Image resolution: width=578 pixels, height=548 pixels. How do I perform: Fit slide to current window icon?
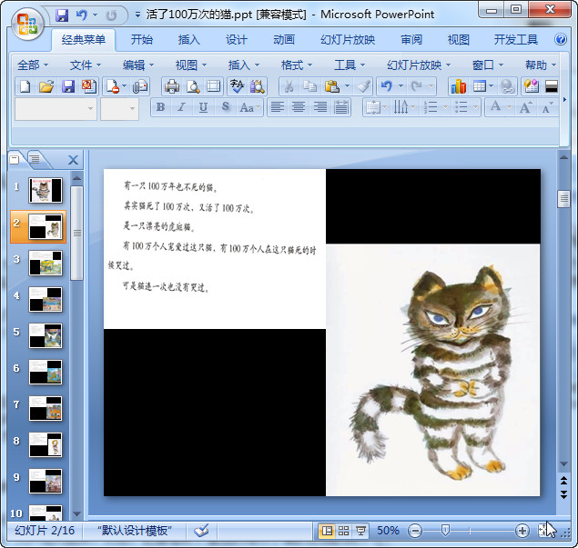543,531
